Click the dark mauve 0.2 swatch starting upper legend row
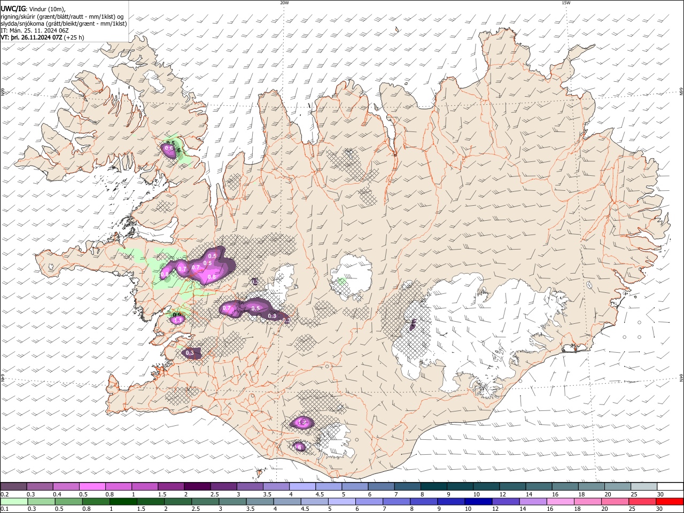This screenshot has width=684, height=513. tap(13, 486)
